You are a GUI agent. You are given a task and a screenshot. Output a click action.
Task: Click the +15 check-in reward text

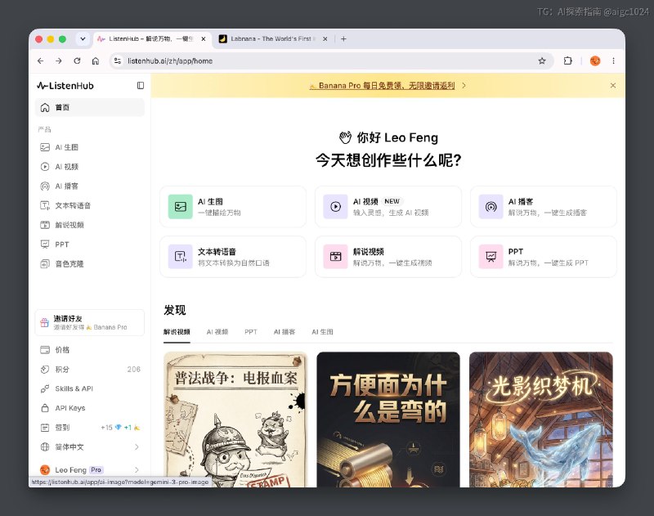(x=107, y=428)
